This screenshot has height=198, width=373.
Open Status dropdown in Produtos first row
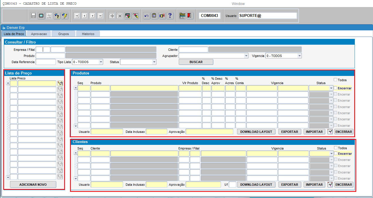coord(331,88)
